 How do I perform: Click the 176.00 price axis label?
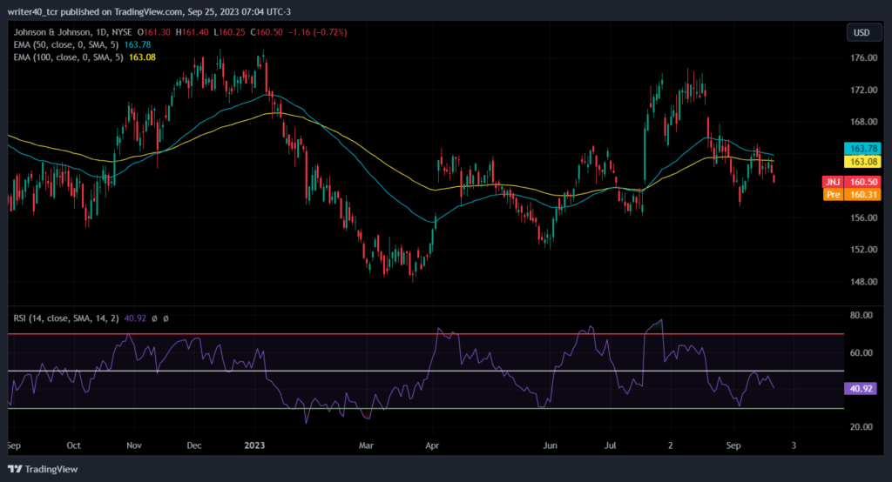[x=863, y=57]
